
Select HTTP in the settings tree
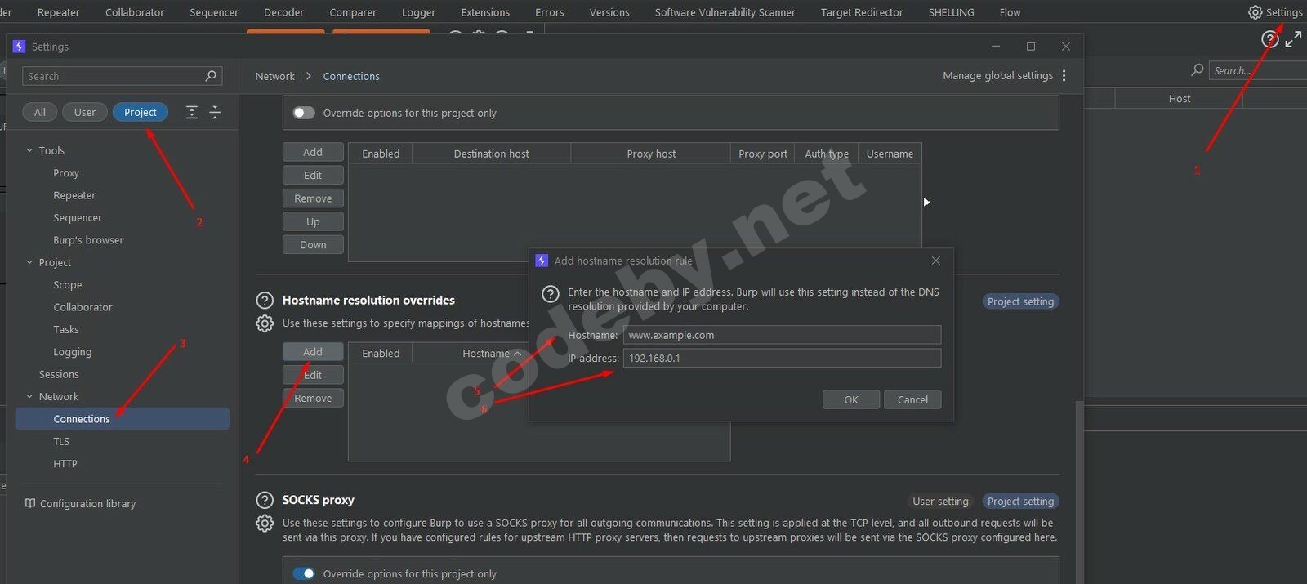(65, 464)
